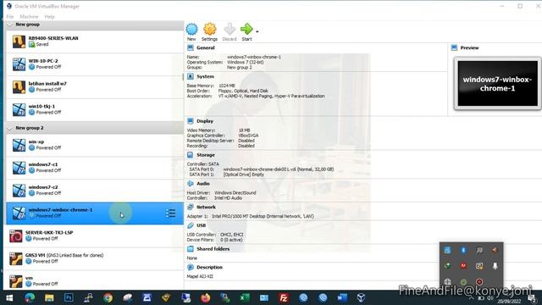Click the Mapel AIJ-XII description text
Viewport: 542px width, 305px height.
tap(200, 276)
